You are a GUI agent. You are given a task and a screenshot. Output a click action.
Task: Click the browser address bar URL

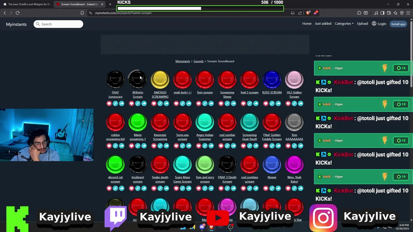(123, 13)
